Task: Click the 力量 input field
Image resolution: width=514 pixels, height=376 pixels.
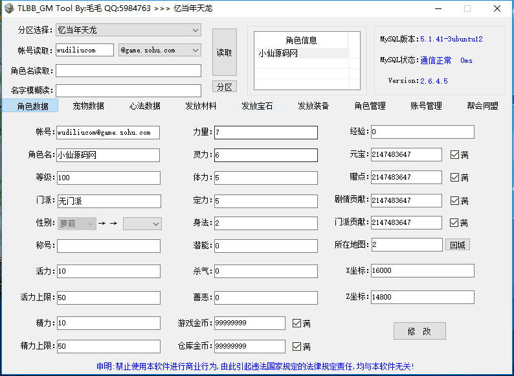Action: (266, 132)
